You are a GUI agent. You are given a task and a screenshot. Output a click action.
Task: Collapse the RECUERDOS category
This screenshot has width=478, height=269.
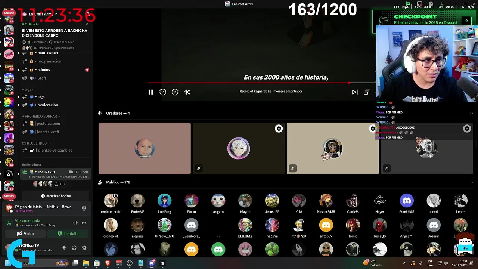pos(36,143)
